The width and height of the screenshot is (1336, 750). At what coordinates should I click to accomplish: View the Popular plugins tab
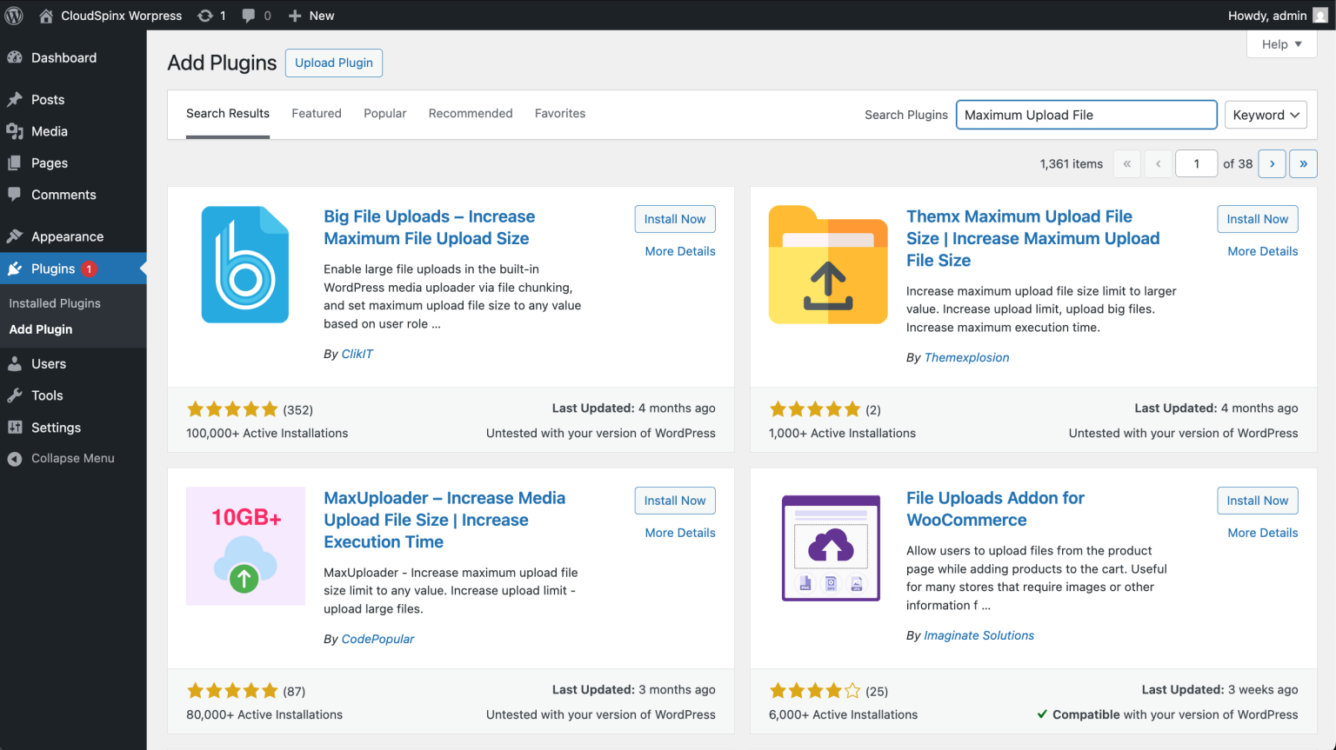click(x=384, y=113)
